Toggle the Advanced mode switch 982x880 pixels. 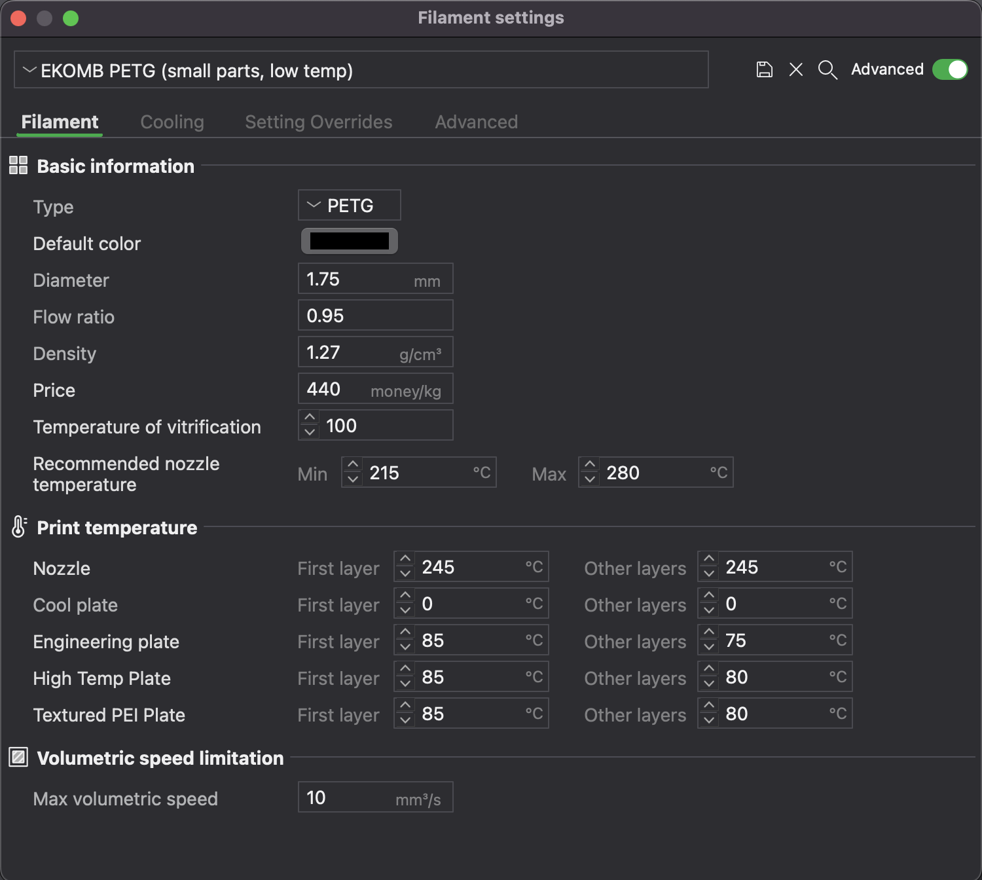coord(949,69)
